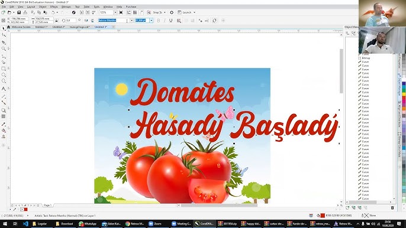Open WhatsApp from the taskbar

(x=88, y=224)
